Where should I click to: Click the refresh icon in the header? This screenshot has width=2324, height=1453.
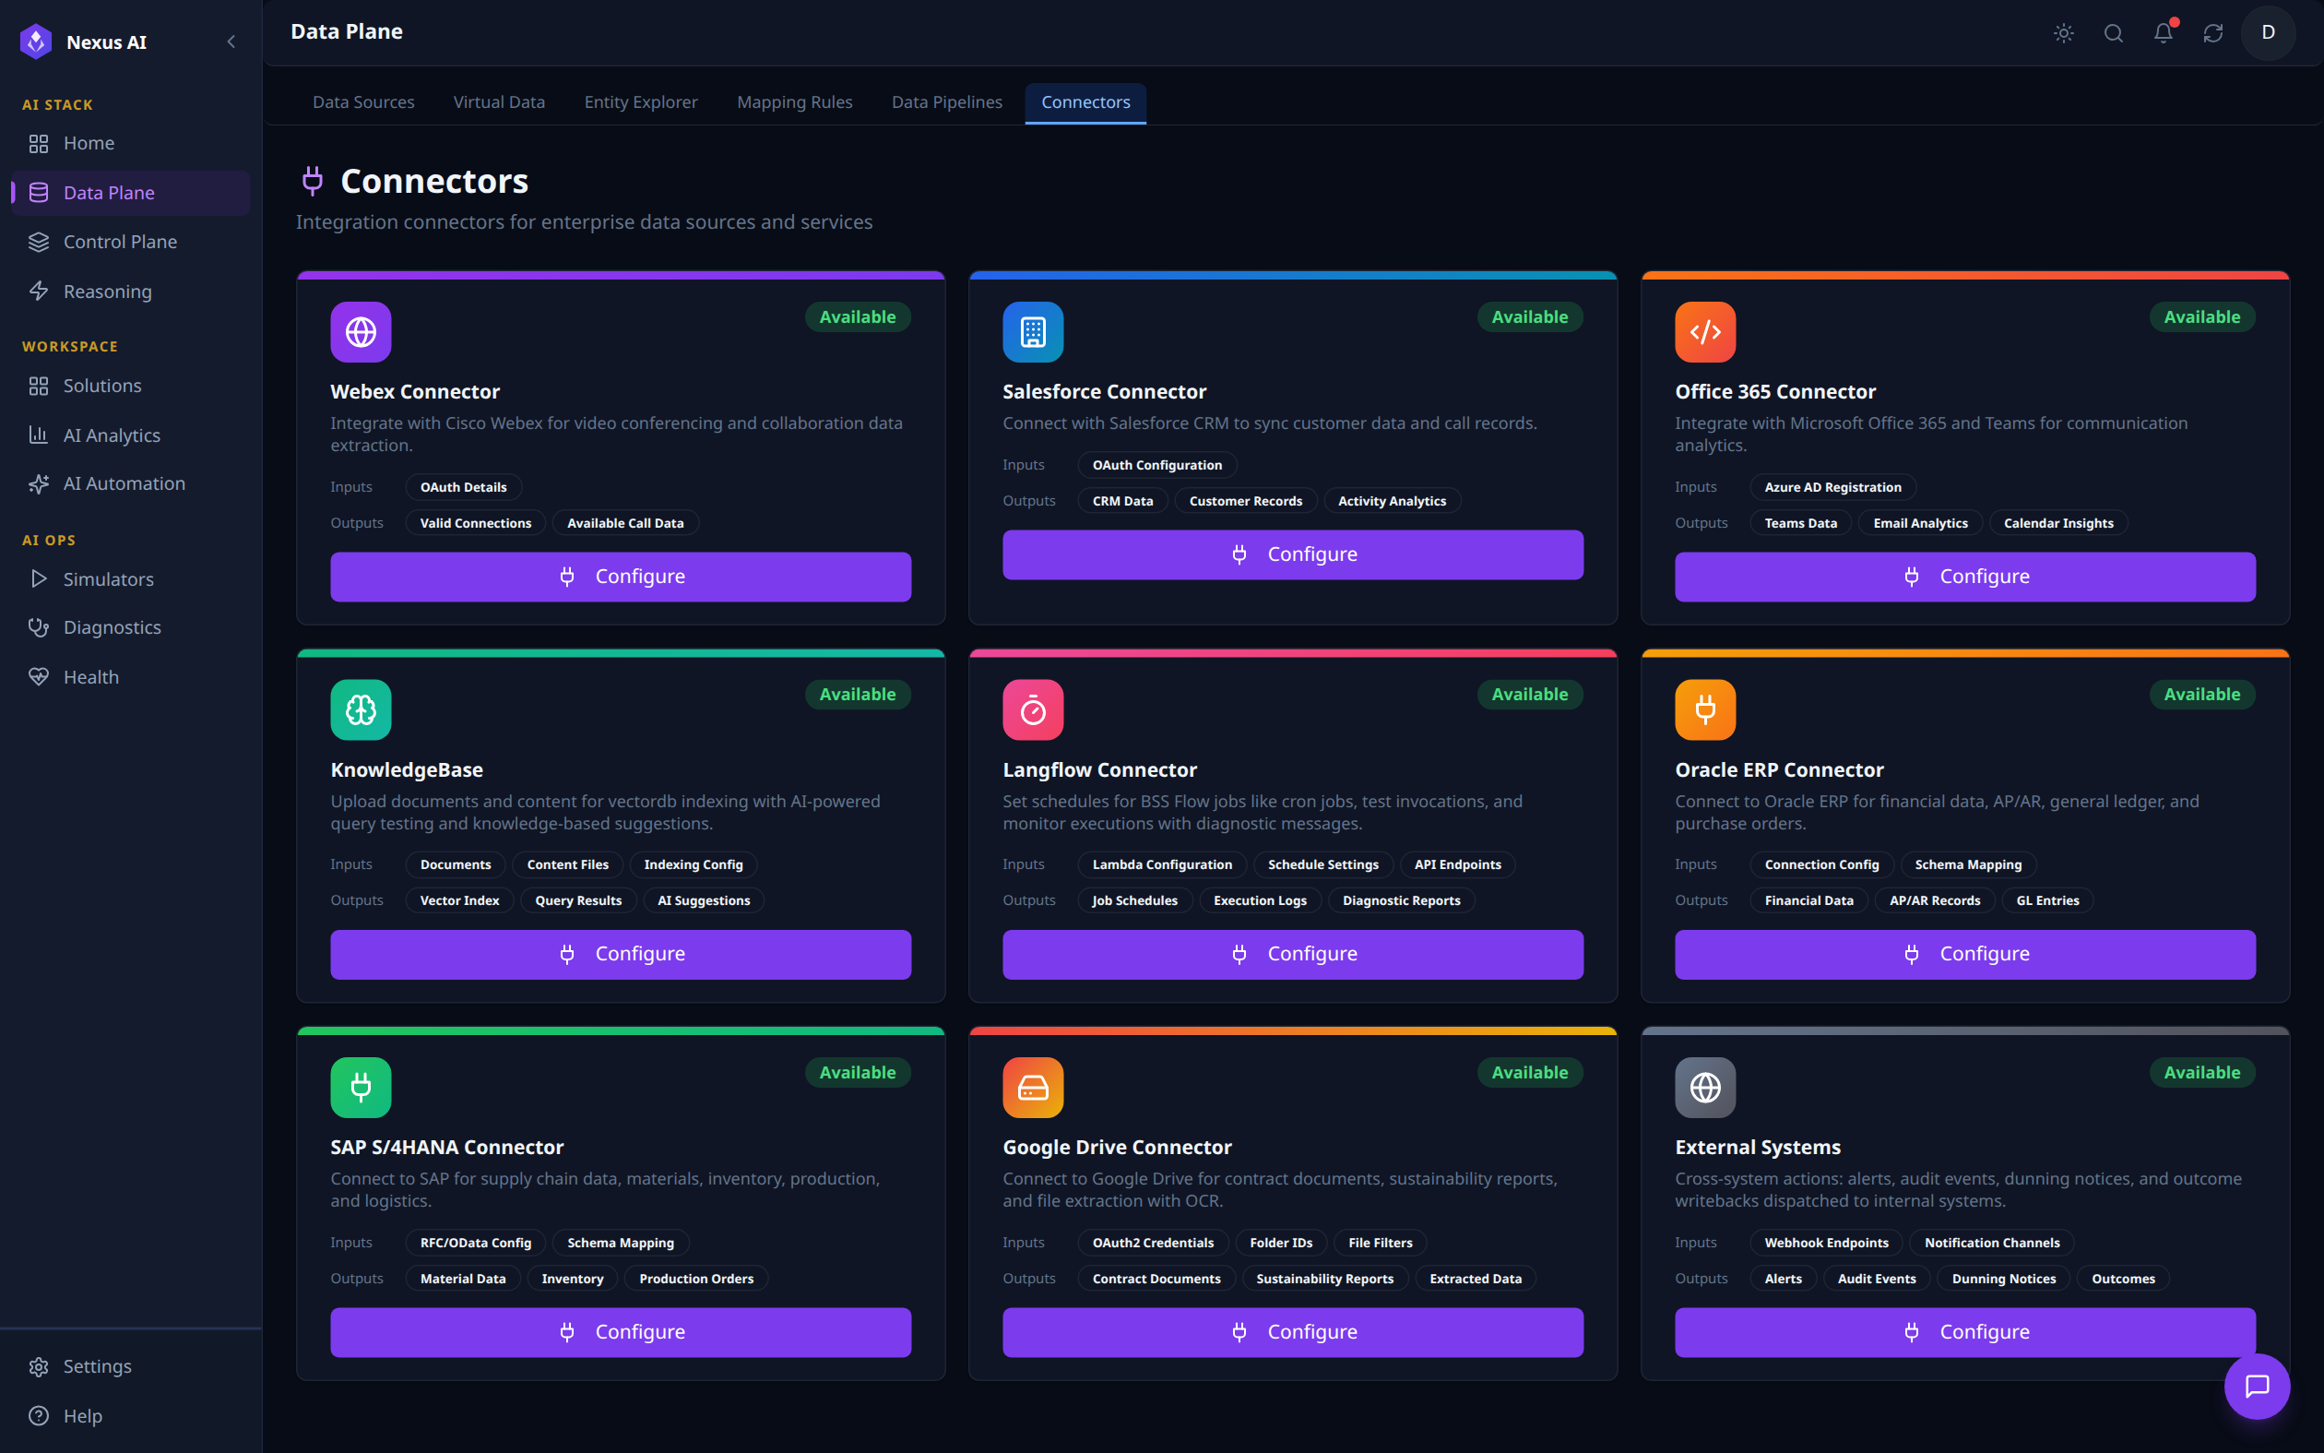[x=2213, y=33]
